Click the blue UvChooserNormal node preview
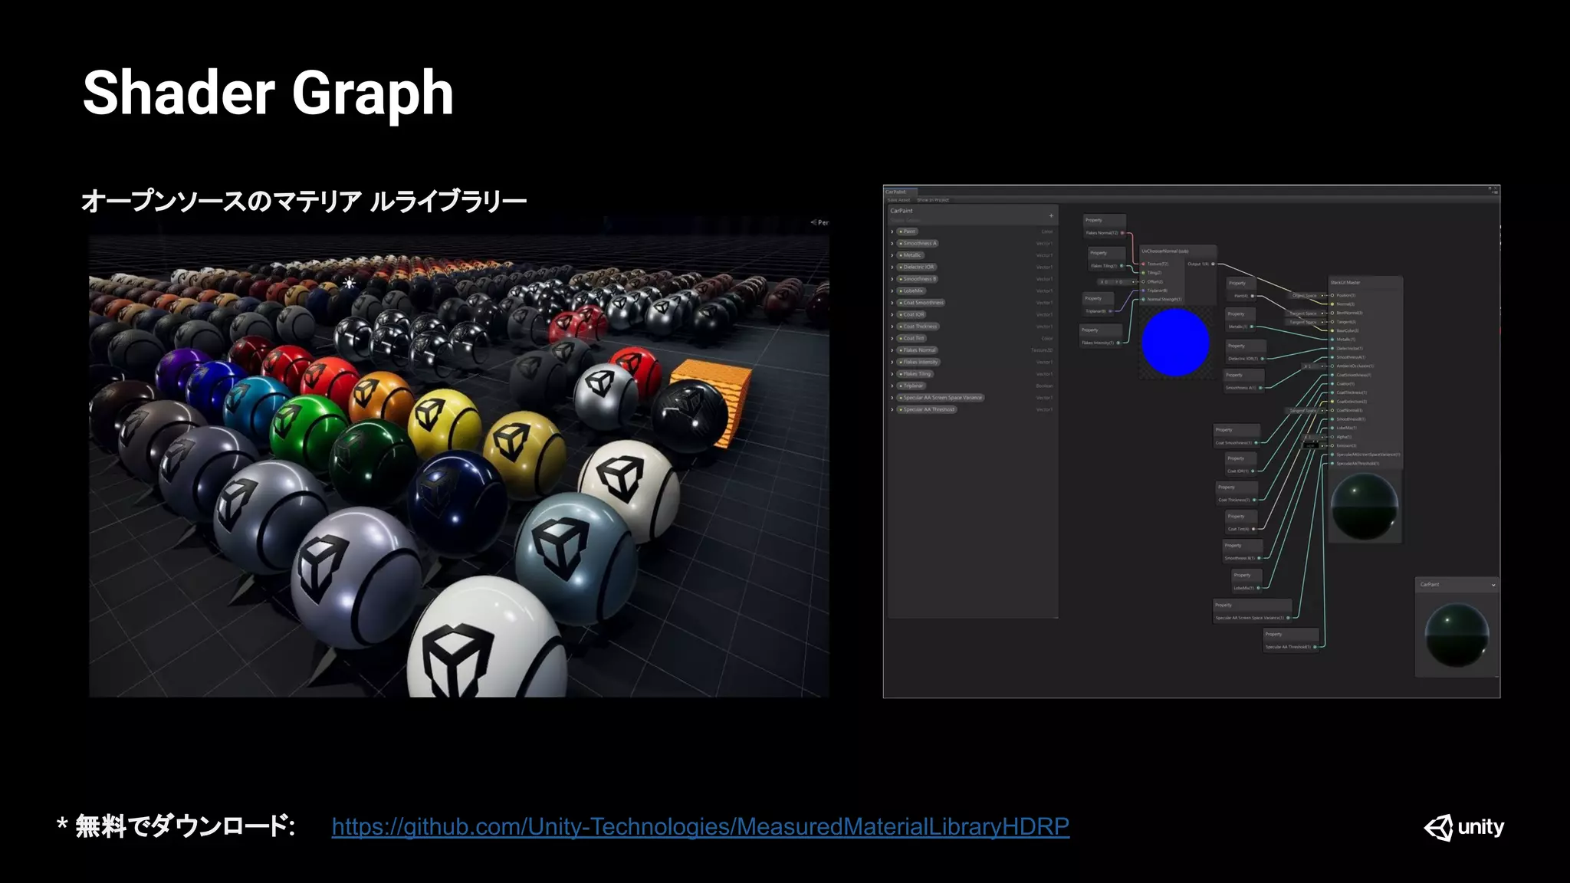The image size is (1570, 883). click(1175, 342)
